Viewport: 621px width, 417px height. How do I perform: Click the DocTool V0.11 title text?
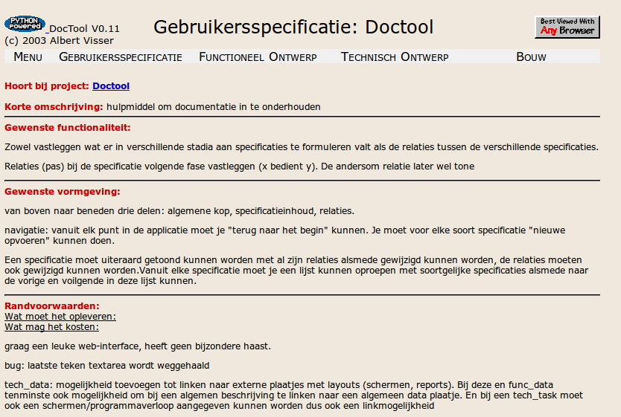84,29
